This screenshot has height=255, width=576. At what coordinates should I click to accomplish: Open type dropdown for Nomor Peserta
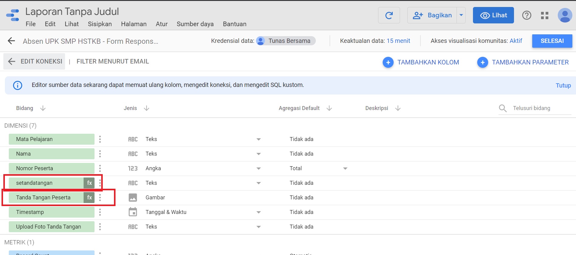point(259,168)
